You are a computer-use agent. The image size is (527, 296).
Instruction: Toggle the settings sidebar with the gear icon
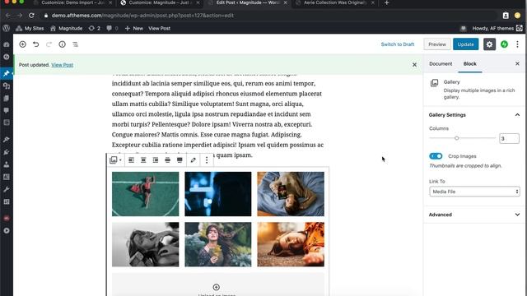click(x=489, y=44)
